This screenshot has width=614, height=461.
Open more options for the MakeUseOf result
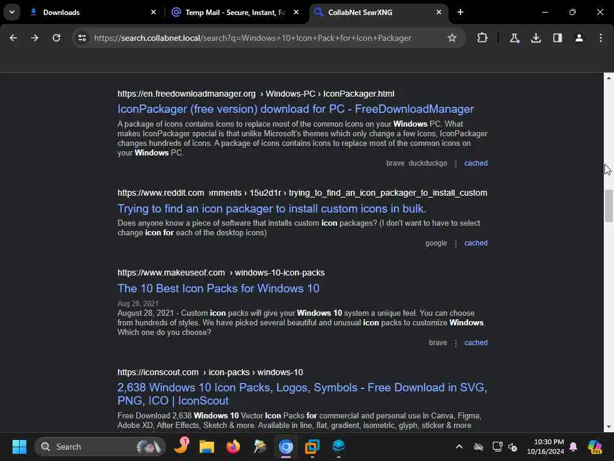tap(456, 343)
